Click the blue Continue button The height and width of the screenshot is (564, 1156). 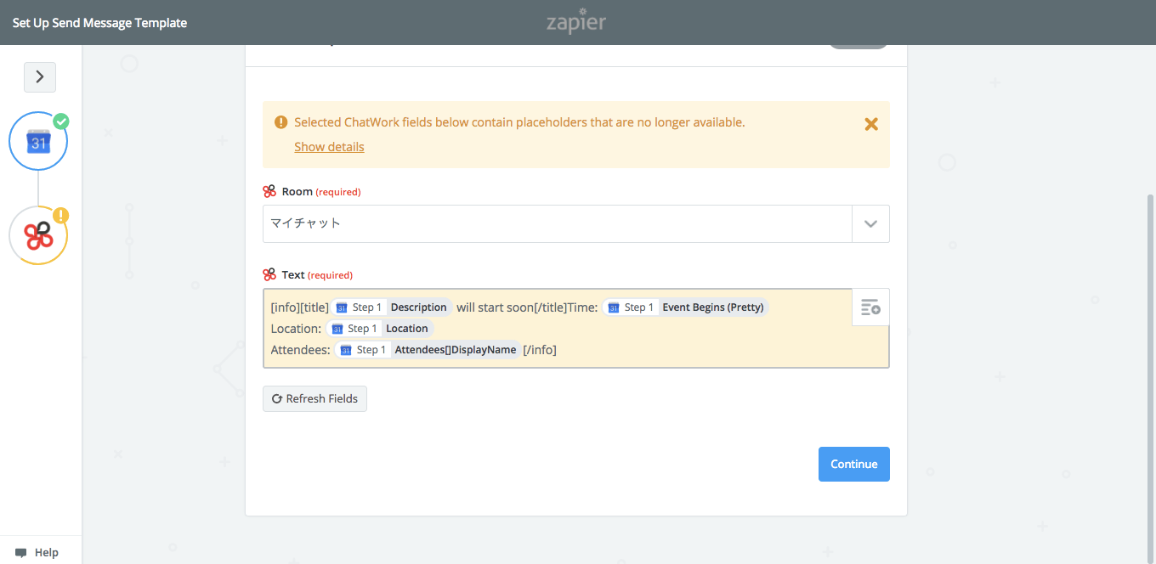point(853,465)
